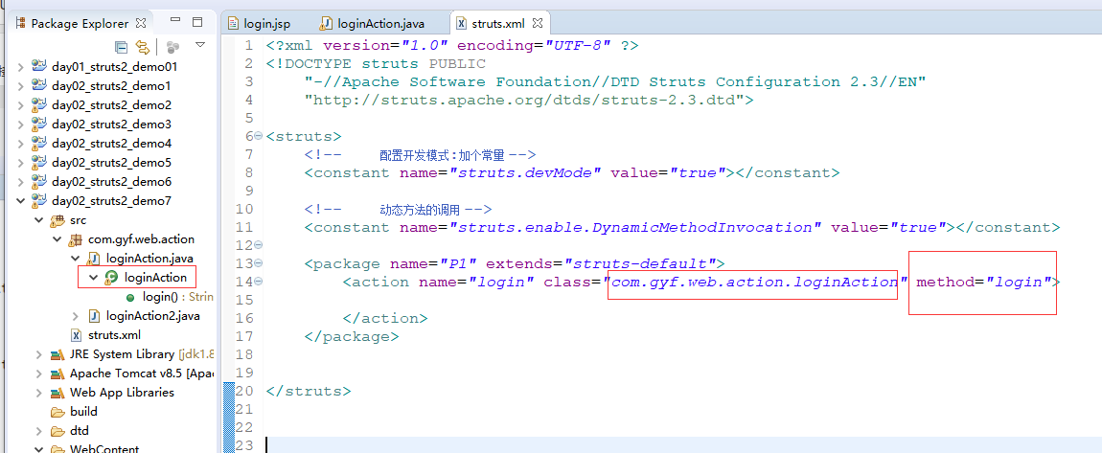This screenshot has height=453, width=1102.
Task: Select the login() method row
Action: point(169,297)
